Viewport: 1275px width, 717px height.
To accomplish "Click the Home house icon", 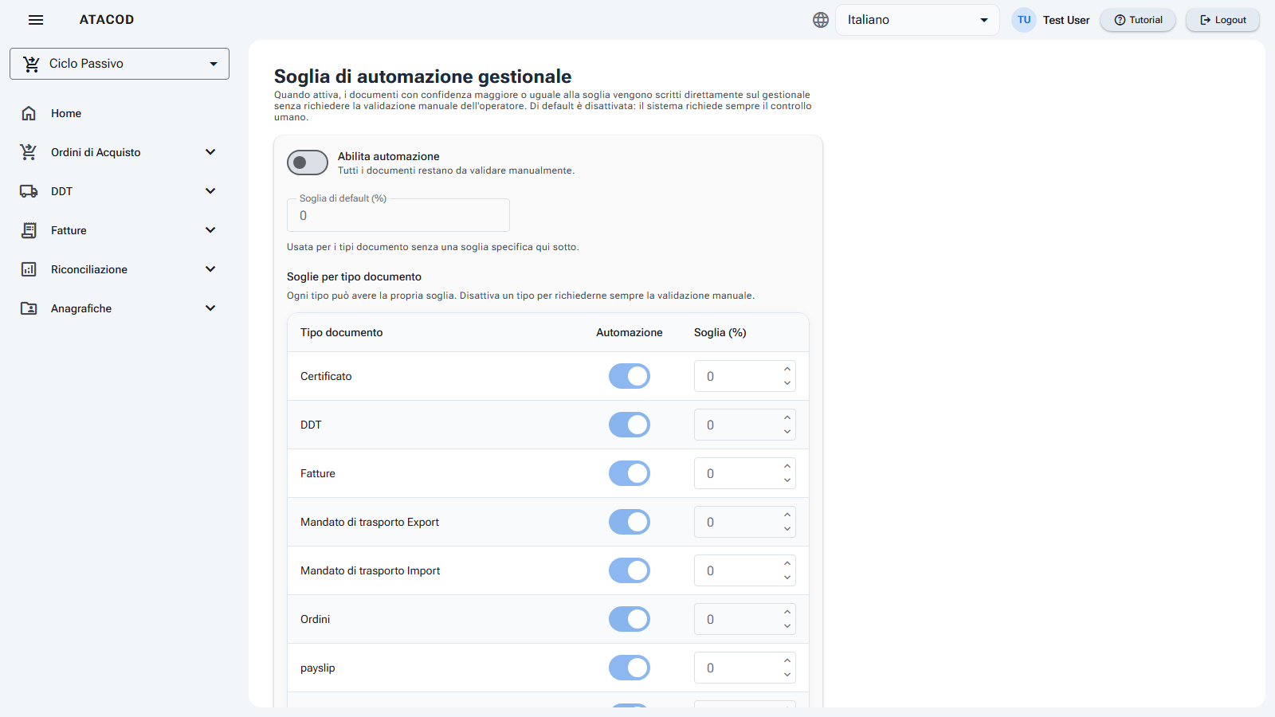I will click(29, 113).
